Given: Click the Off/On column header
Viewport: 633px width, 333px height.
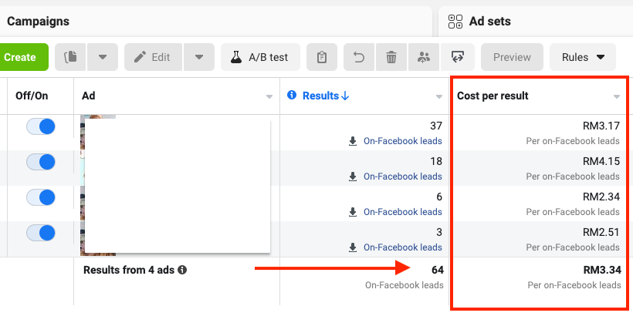Looking at the screenshot, I should (x=32, y=96).
